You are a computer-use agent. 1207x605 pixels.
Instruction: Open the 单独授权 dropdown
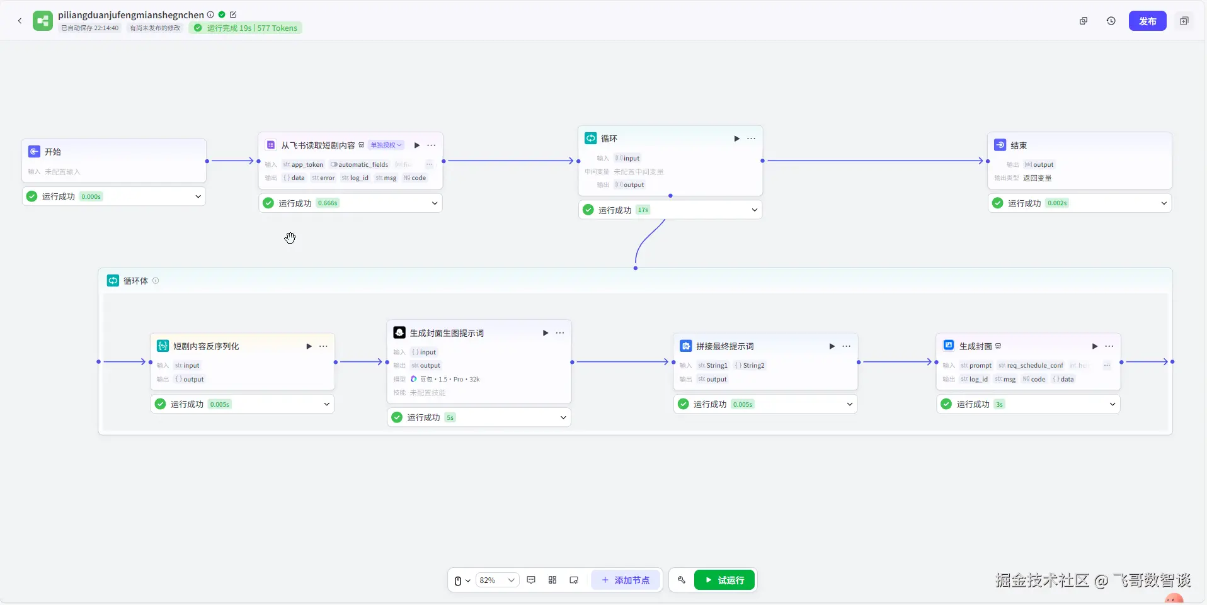(x=386, y=145)
